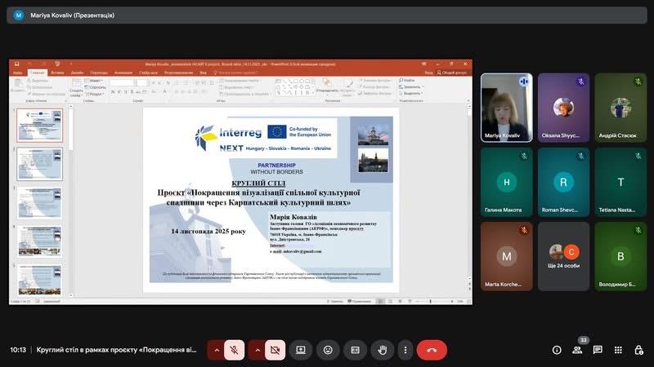Switch to Slide Sorter view icon

tap(390, 301)
